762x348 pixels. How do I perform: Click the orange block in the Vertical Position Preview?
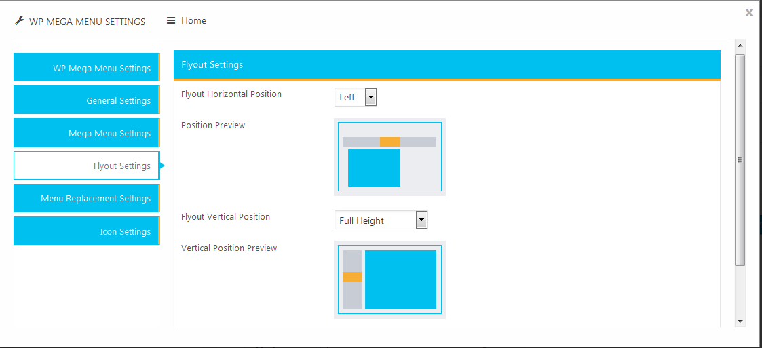tap(352, 277)
